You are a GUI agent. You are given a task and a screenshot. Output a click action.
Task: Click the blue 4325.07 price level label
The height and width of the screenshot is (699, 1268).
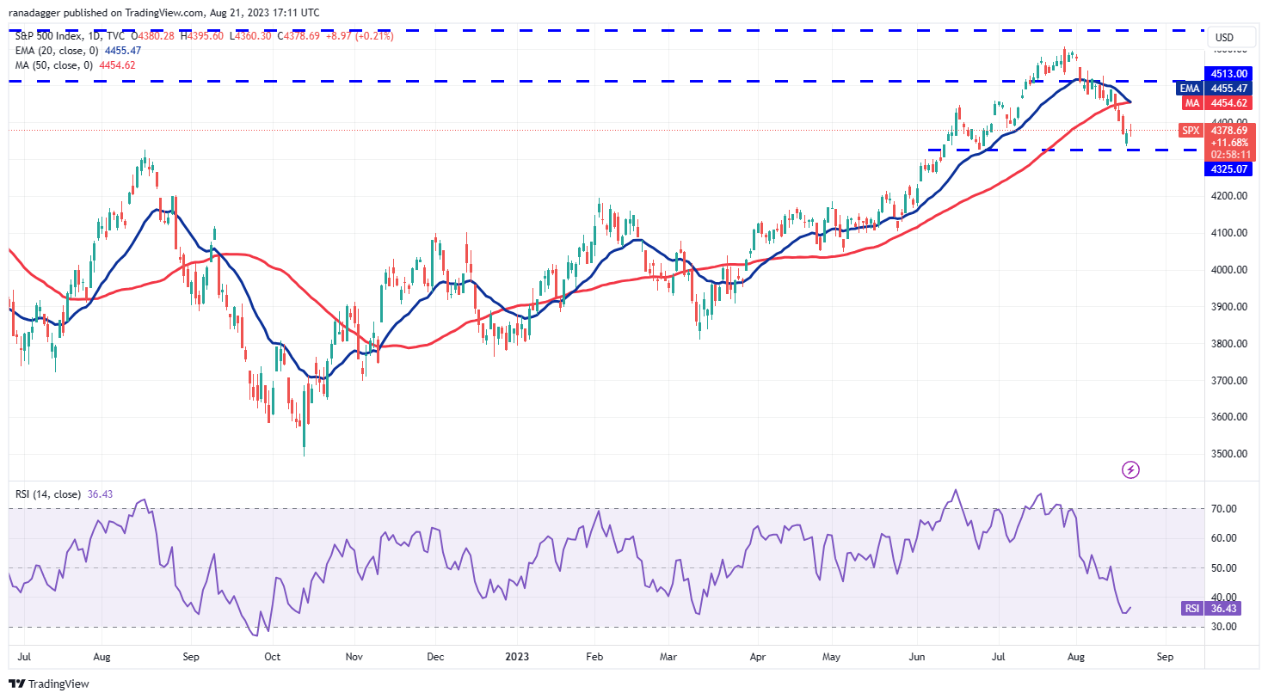coord(1228,169)
